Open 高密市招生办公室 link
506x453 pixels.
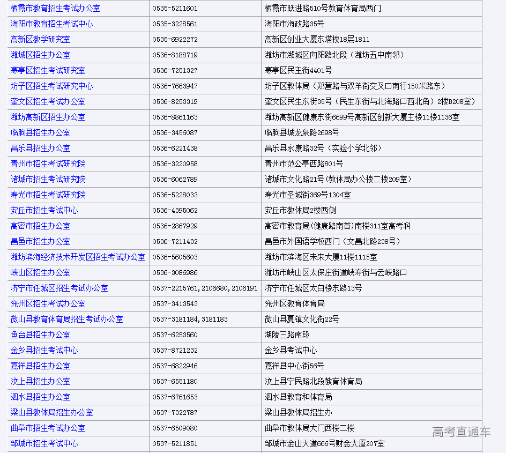point(40,226)
